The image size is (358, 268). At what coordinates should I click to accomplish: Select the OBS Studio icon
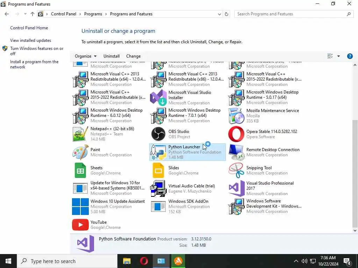click(x=158, y=134)
